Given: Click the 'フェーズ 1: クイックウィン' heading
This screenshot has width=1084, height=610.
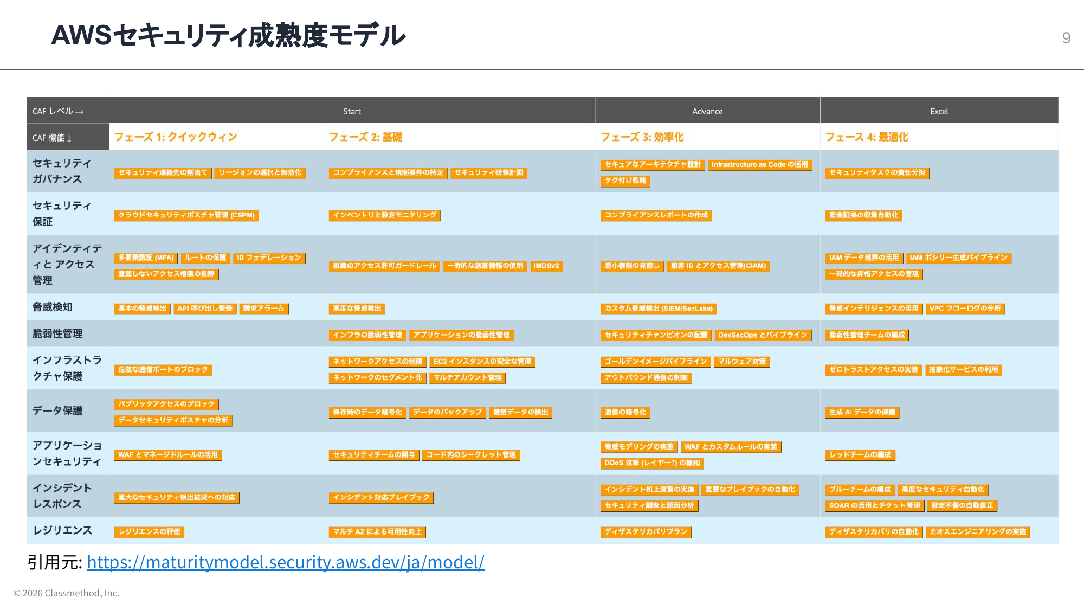Looking at the screenshot, I should pyautogui.click(x=176, y=137).
